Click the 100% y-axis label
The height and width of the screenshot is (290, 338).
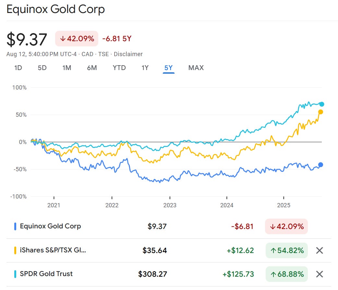[x=19, y=88]
